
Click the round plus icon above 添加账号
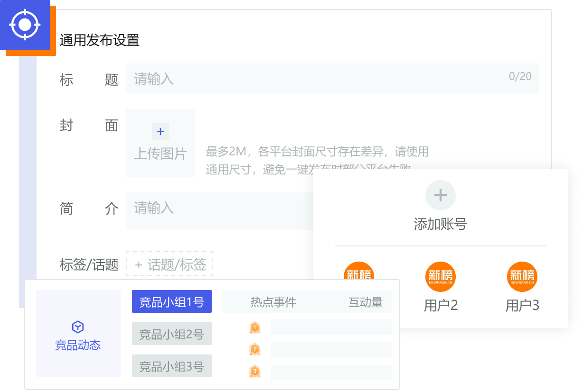tap(441, 195)
